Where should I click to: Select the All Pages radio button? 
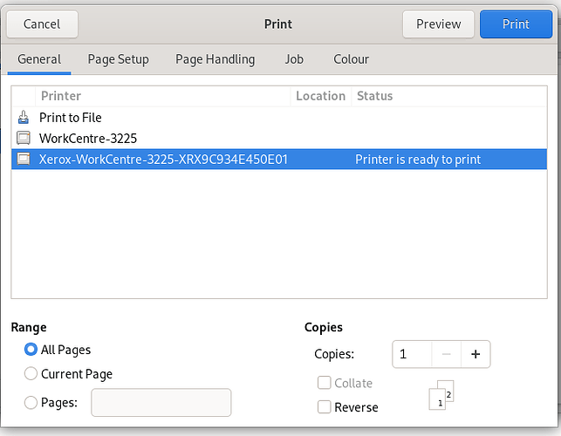pyautogui.click(x=31, y=350)
